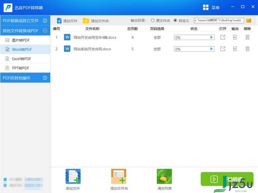Click the 页码选择 column header
258x193 pixels.
(x=157, y=29)
